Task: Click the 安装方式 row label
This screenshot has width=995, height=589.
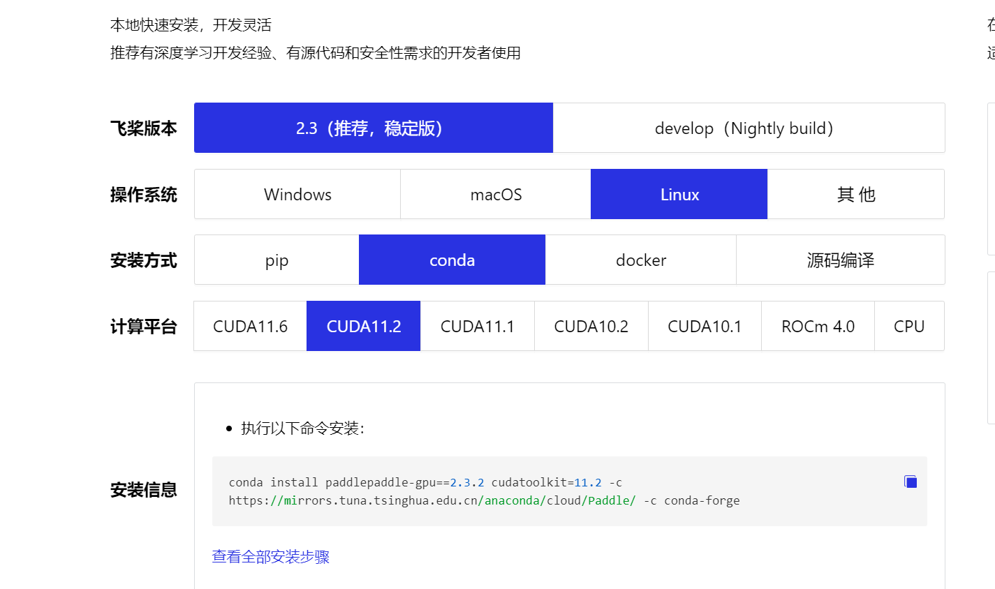Action: 144,260
